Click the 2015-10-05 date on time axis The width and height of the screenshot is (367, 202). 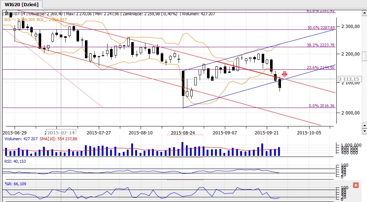[x=309, y=133]
